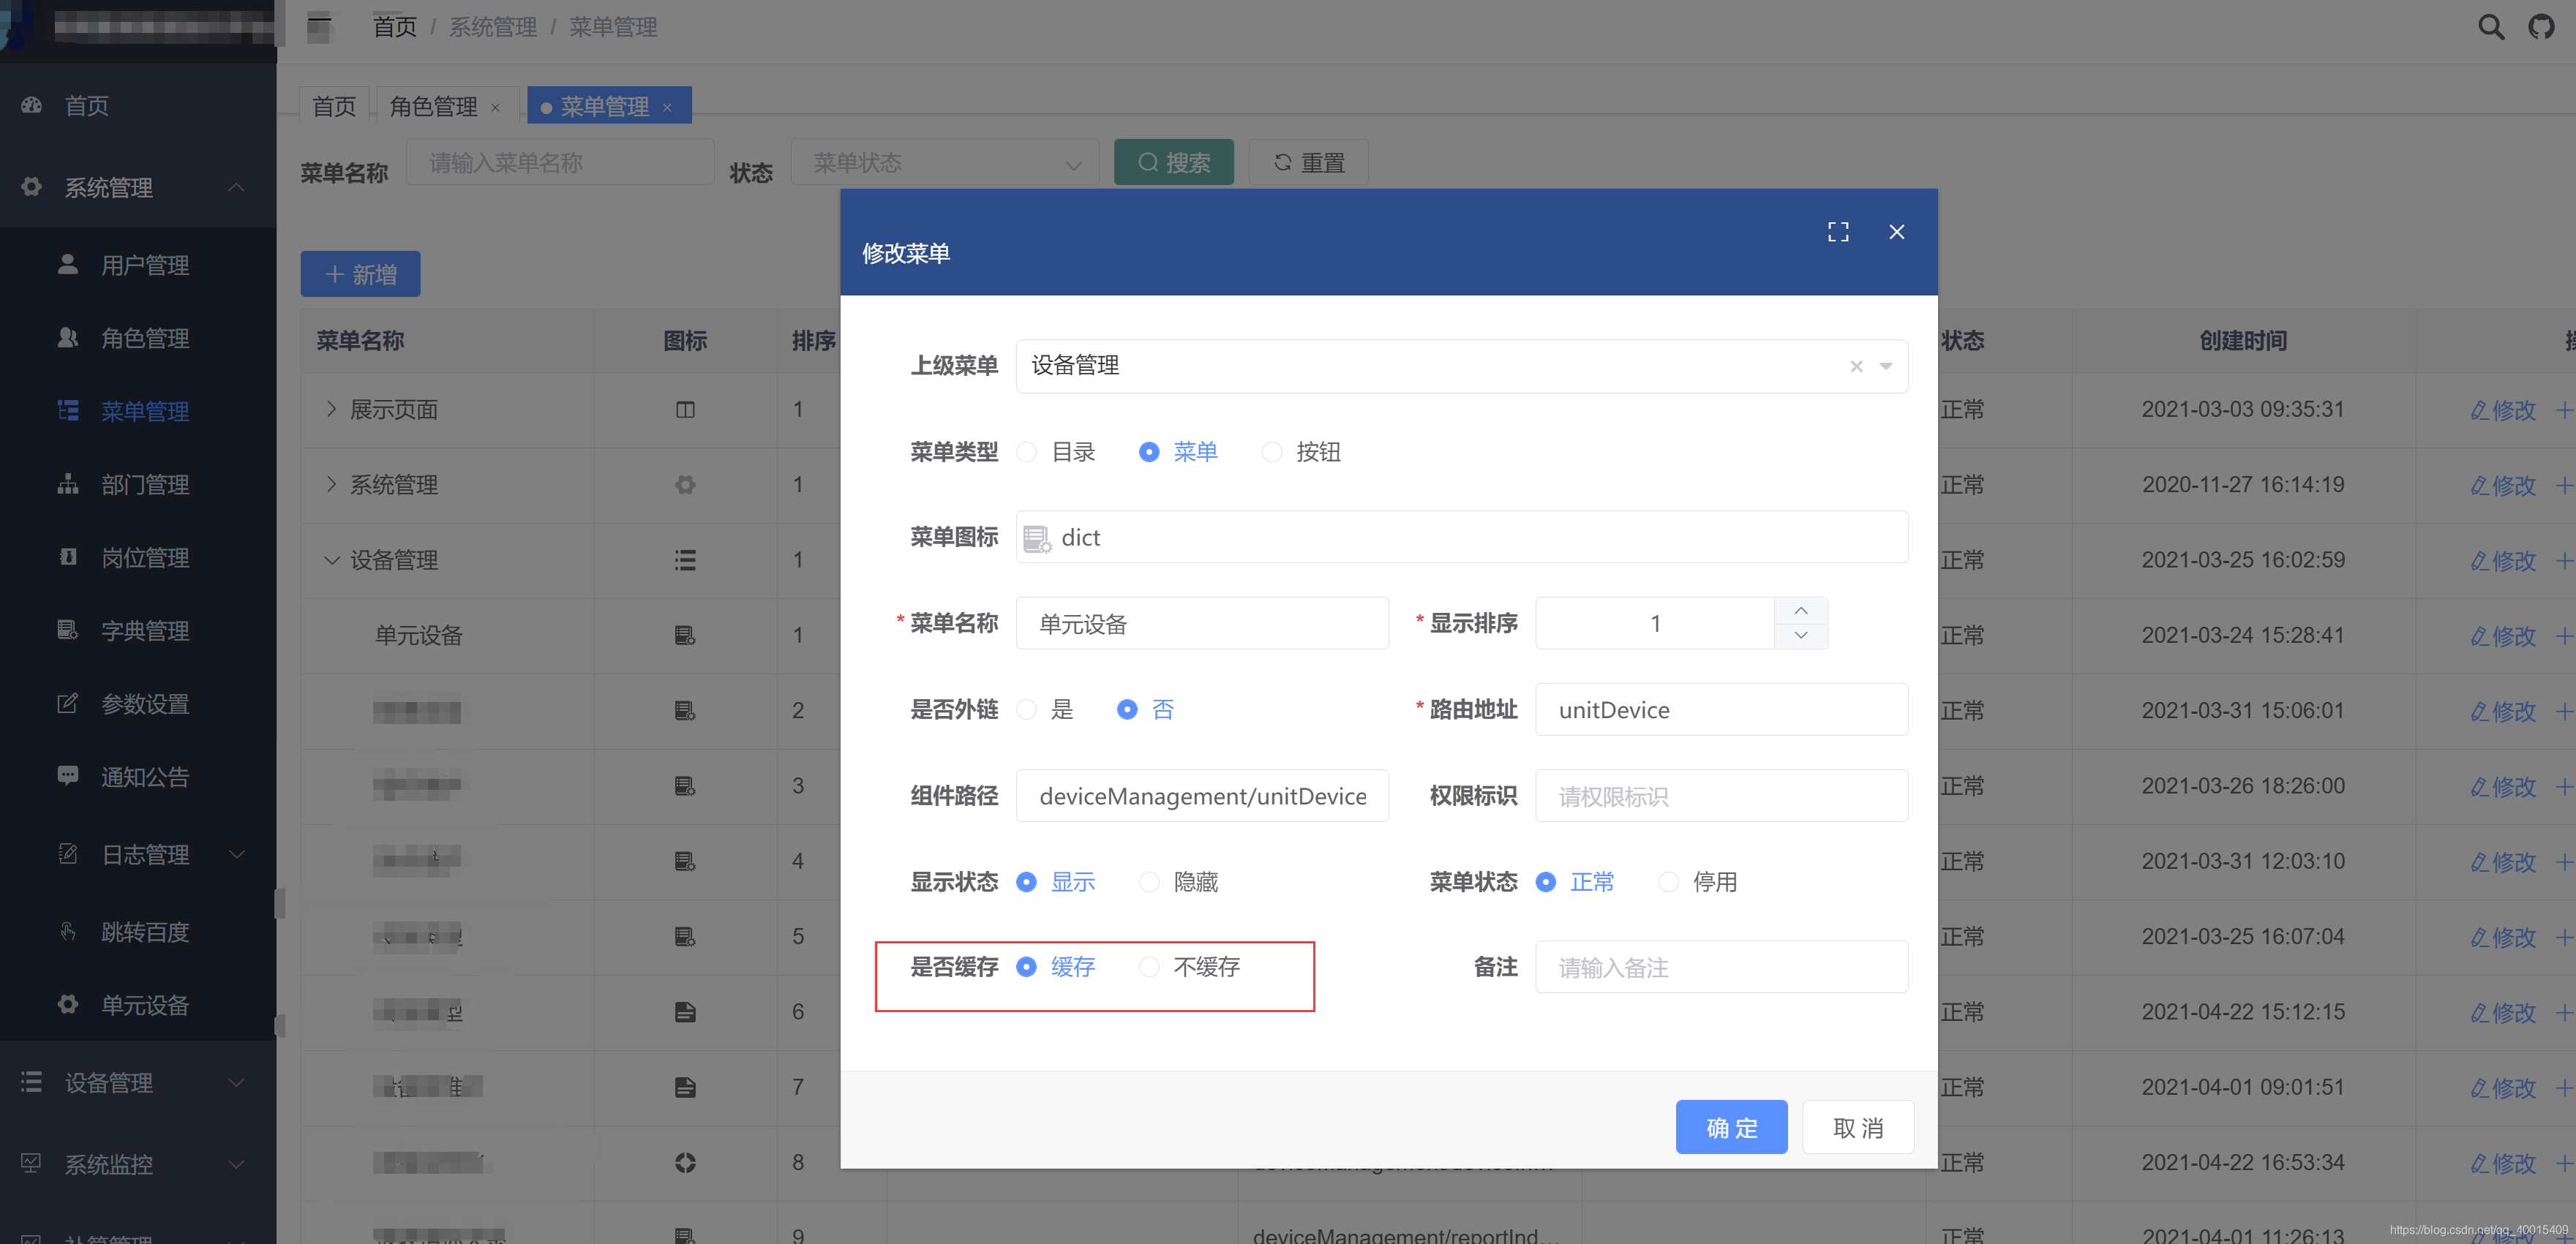This screenshot has height=1244, width=2576.
Task: Increase 显示排序 with the up arrow
Action: [1800, 610]
